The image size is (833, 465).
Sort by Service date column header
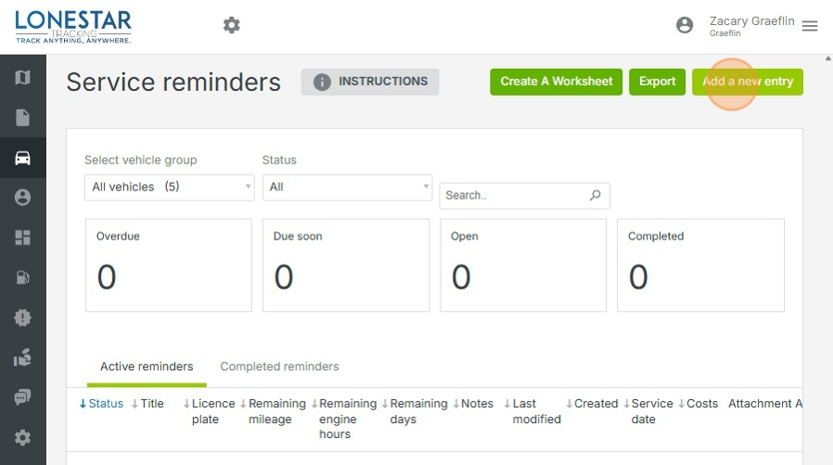648,411
